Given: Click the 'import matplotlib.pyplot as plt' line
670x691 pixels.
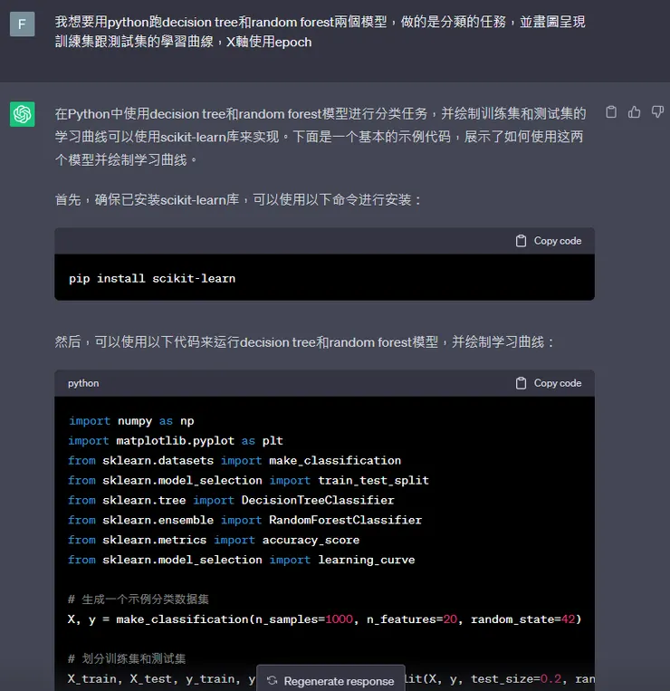Looking at the screenshot, I should coord(176,441).
